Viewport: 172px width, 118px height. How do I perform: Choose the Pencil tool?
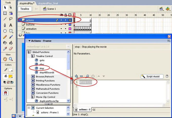pos(5,37)
